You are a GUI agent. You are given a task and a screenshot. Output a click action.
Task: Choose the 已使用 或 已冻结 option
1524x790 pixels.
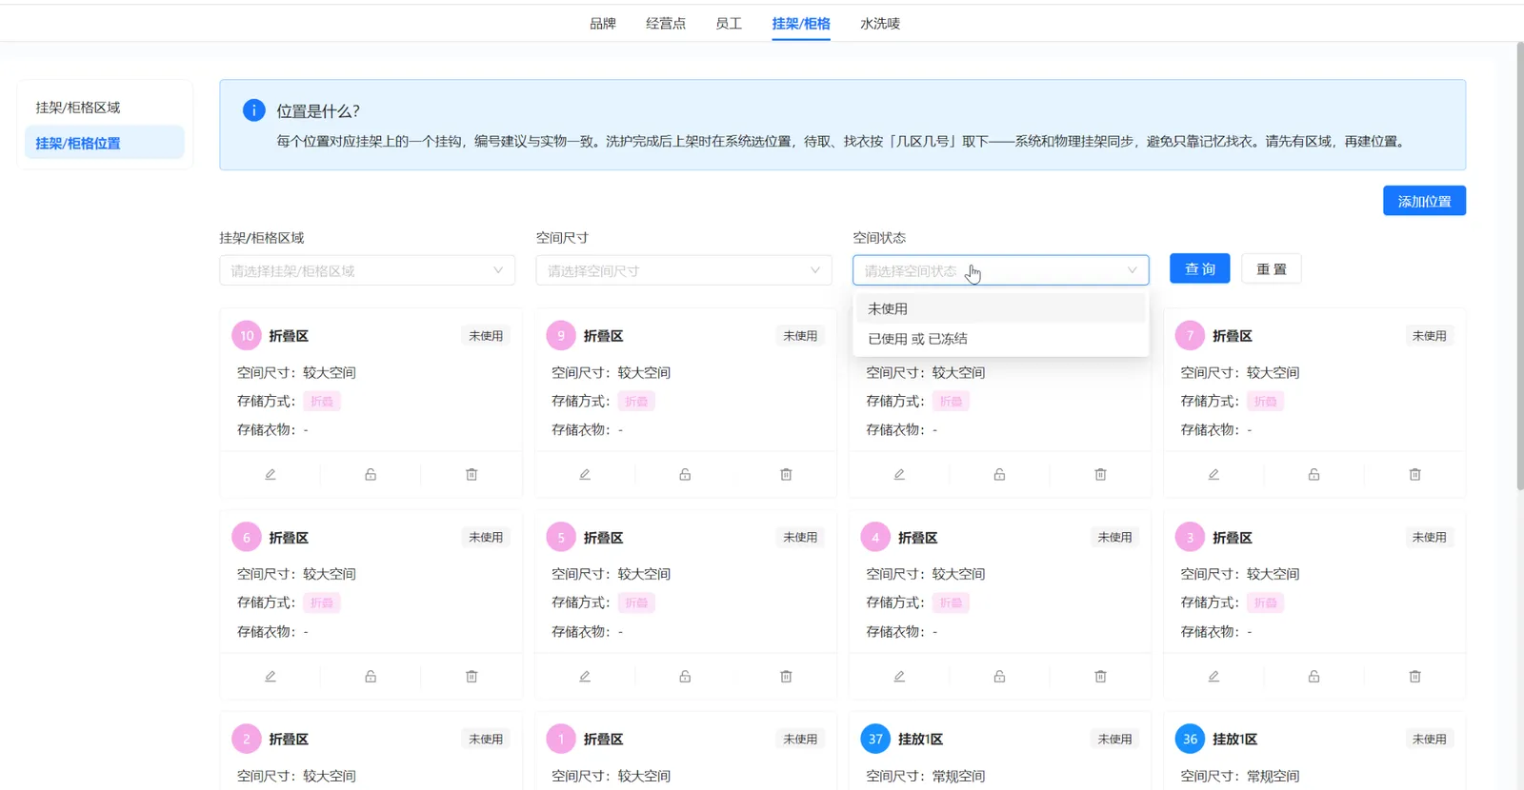point(1000,339)
